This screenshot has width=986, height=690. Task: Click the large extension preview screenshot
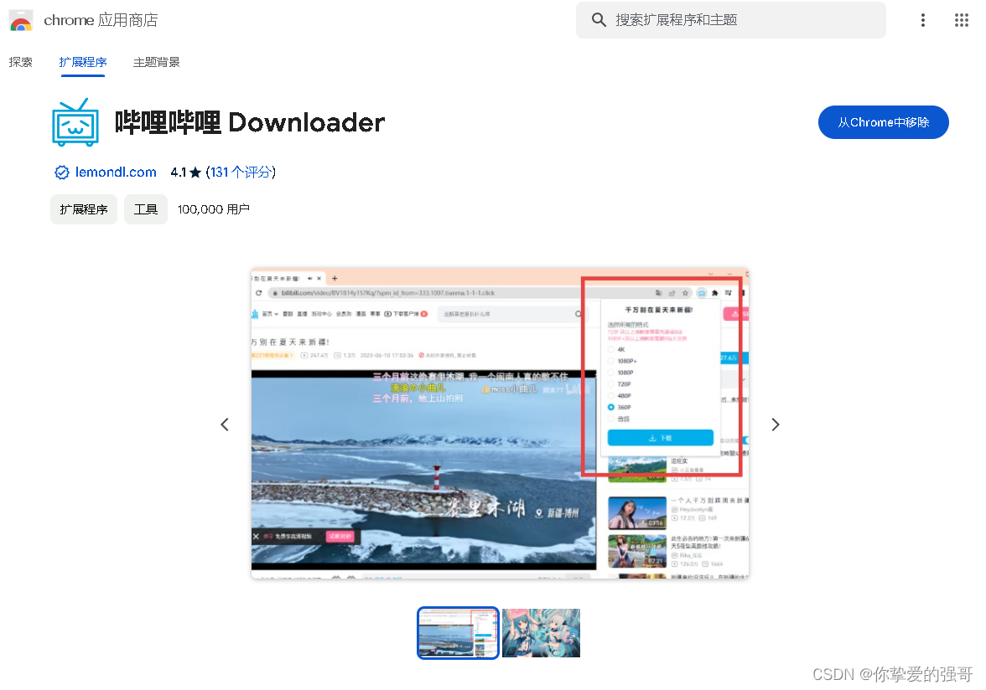pos(500,424)
